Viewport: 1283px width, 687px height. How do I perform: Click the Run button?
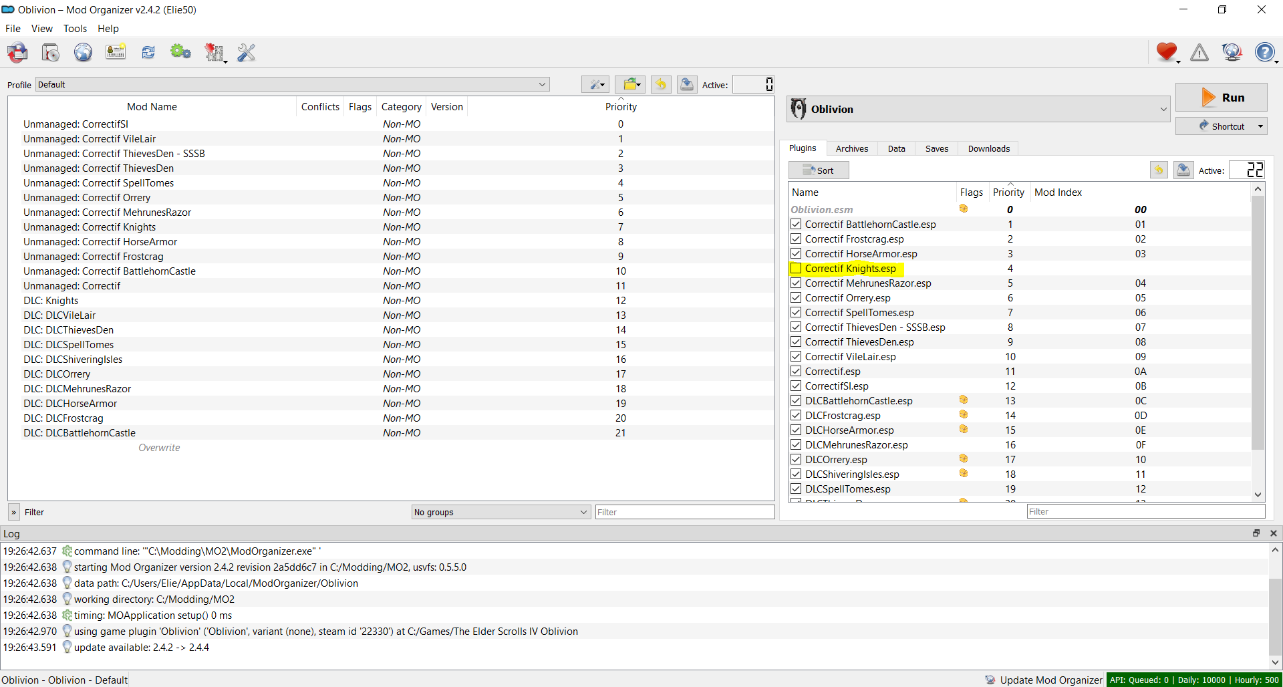point(1222,98)
